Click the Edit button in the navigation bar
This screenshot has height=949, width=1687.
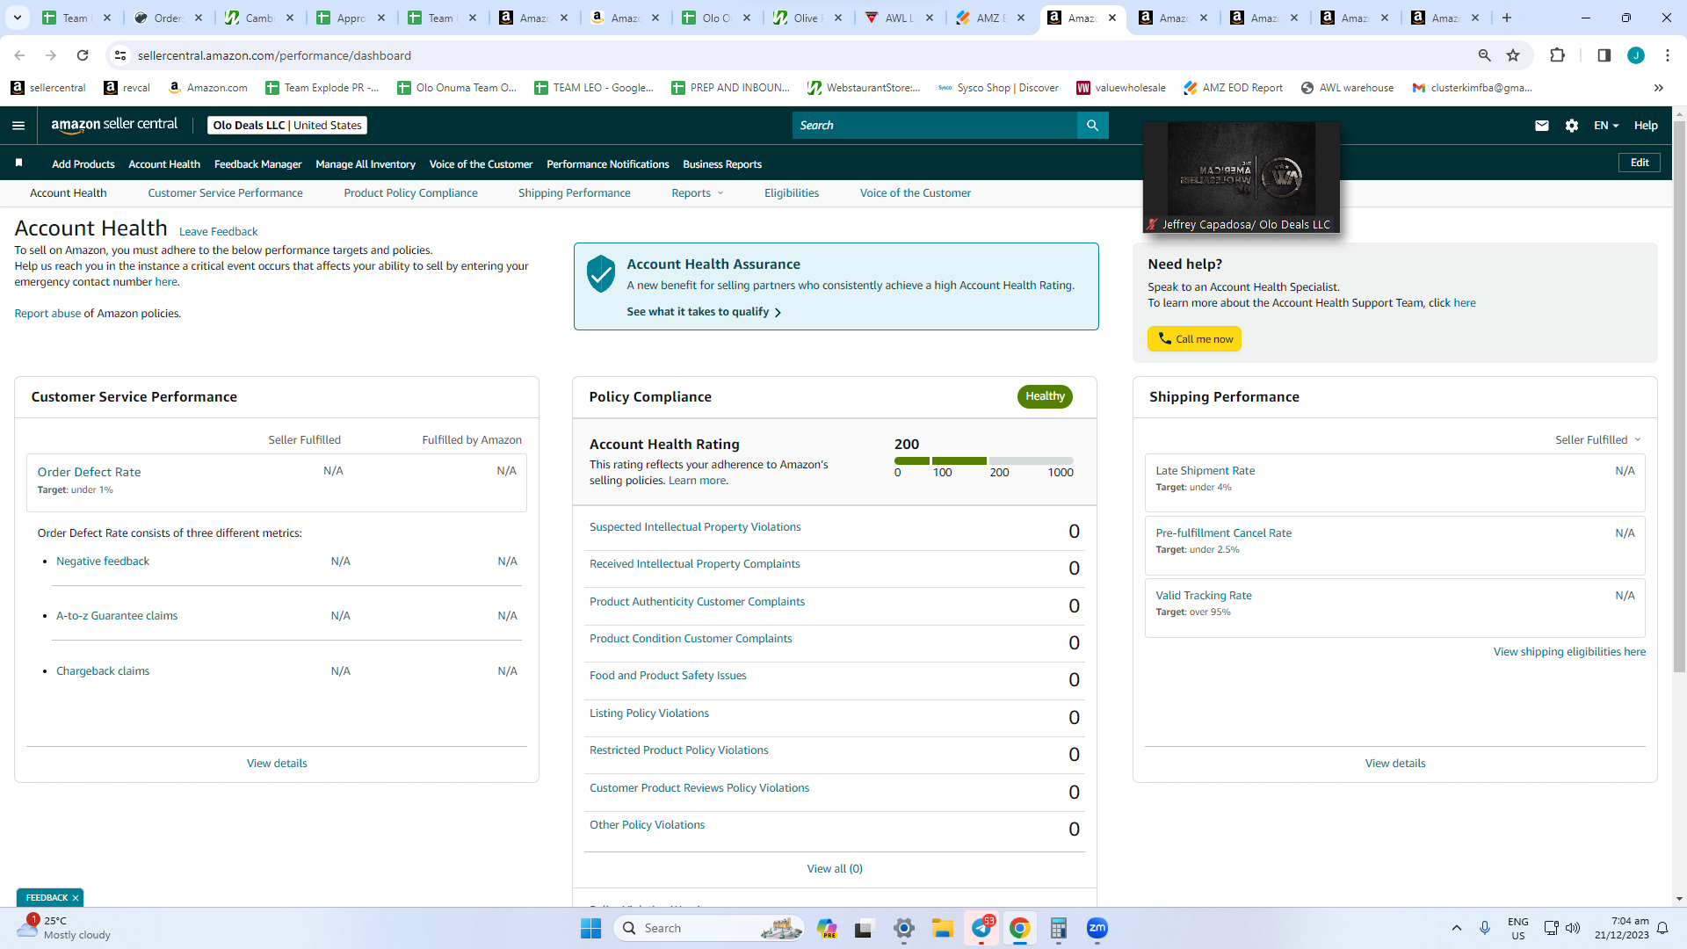1640,163
